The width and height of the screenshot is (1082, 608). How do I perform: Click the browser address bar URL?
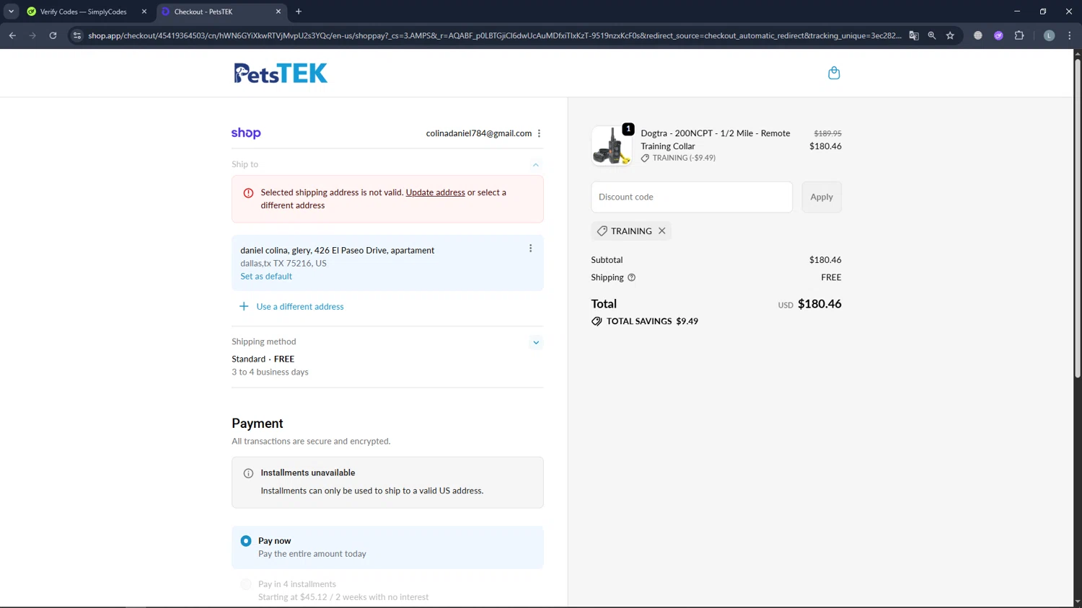[x=494, y=35]
